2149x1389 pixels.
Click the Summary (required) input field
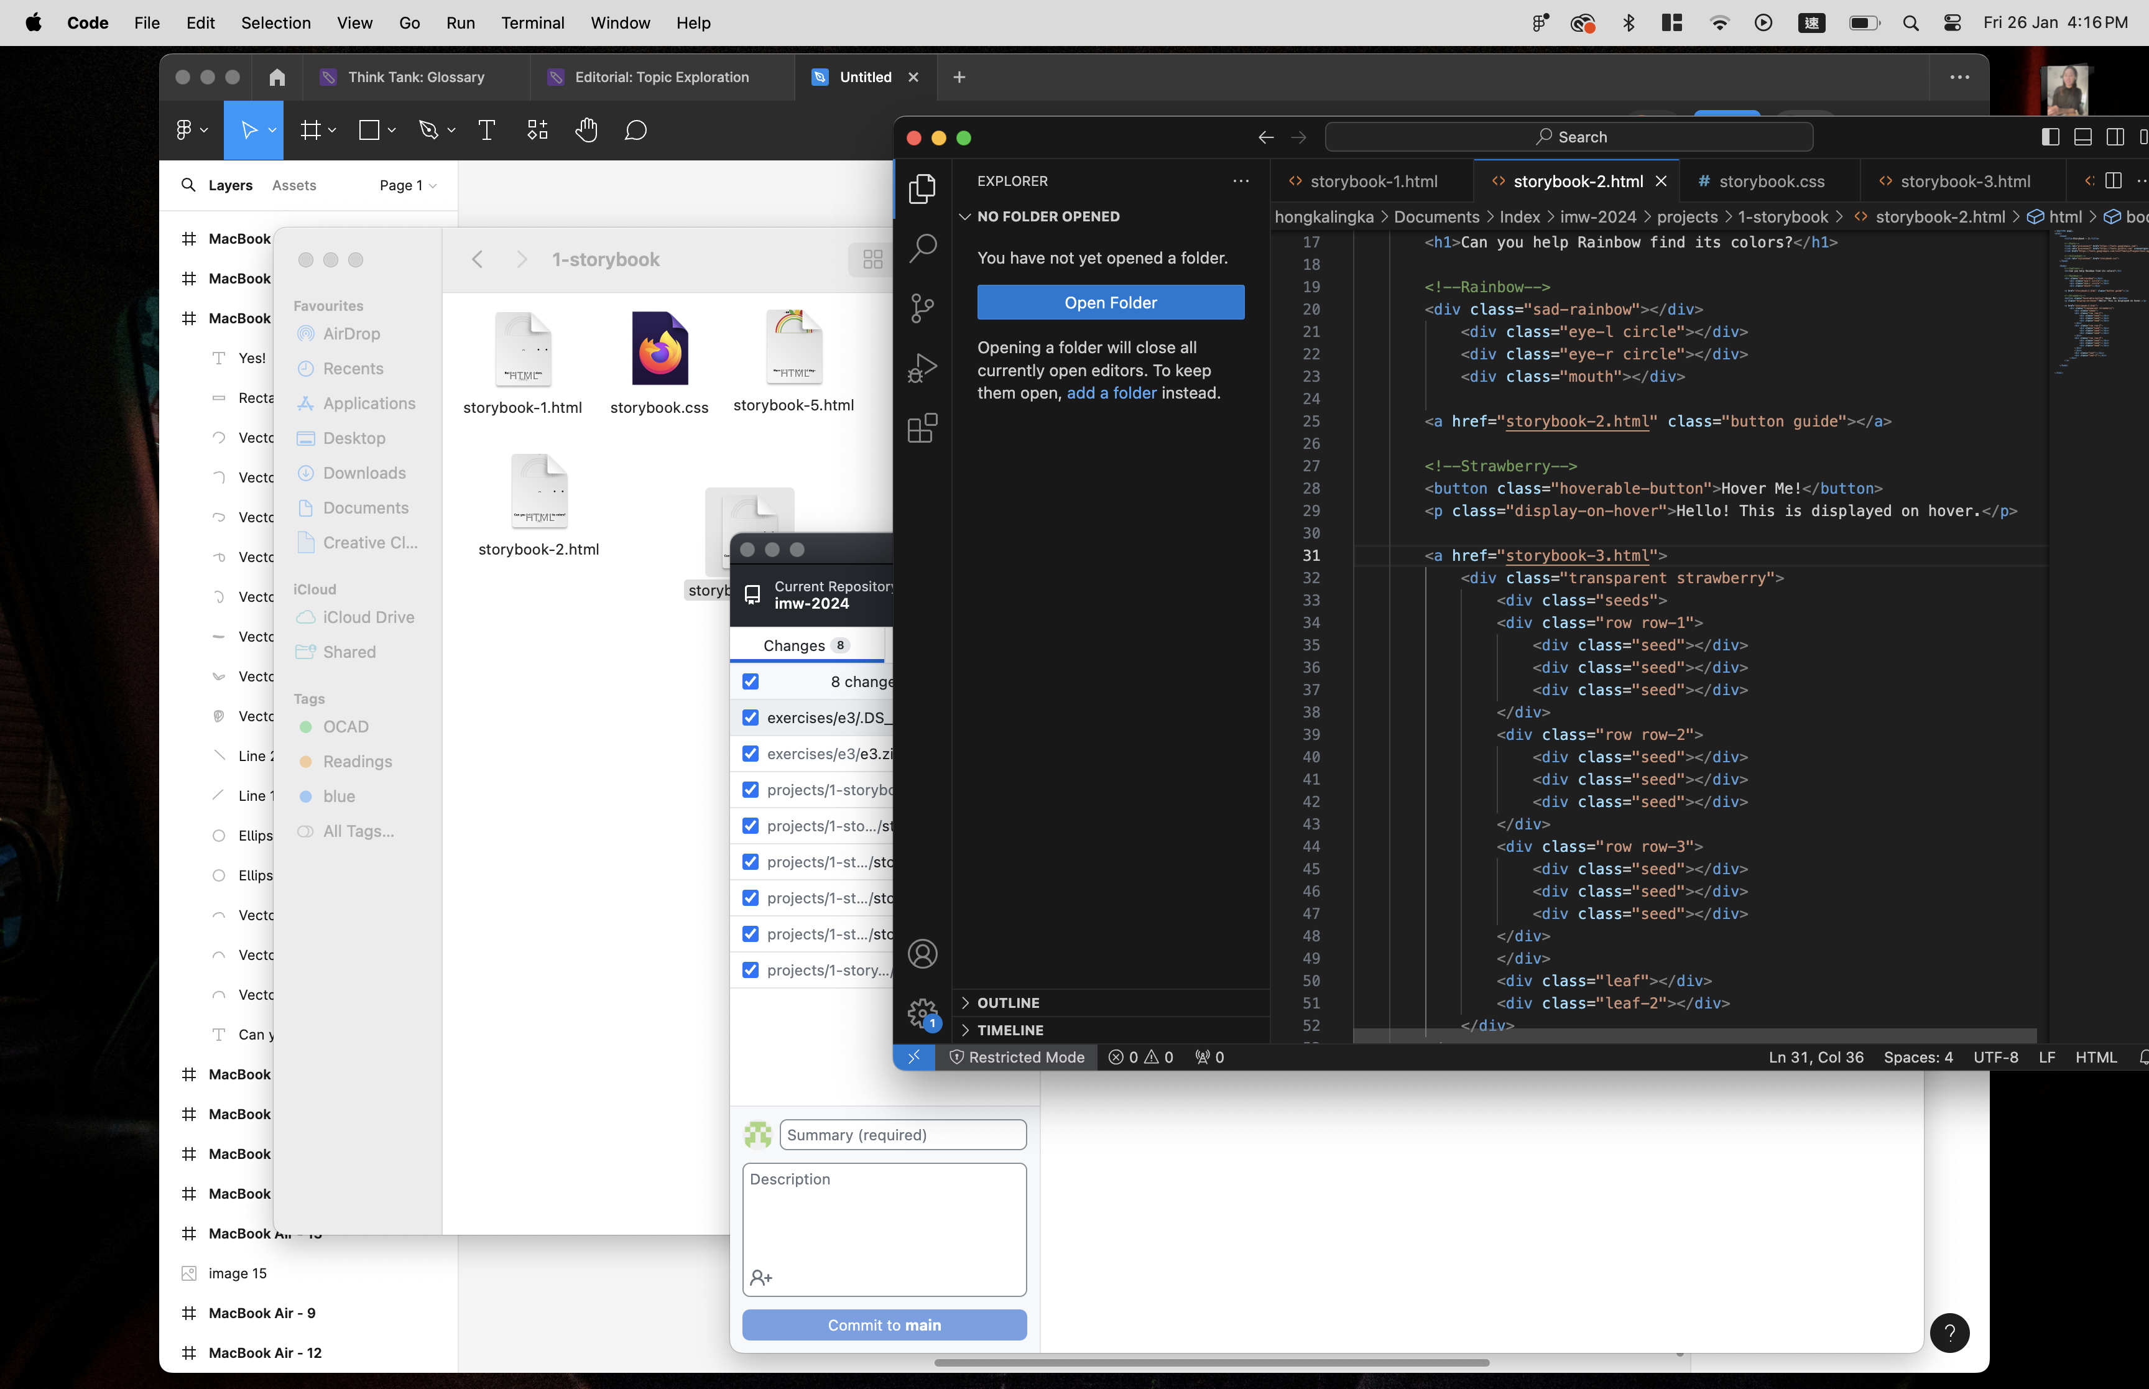pyautogui.click(x=902, y=1135)
